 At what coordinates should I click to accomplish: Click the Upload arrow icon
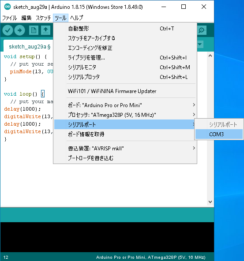coord(20,30)
